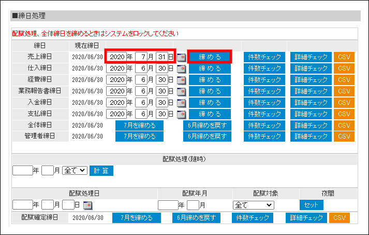Image resolution: width=369 pixels, height=235 pixels.
Task: Focus the 配賦年月 year input field
Action: click(x=168, y=205)
